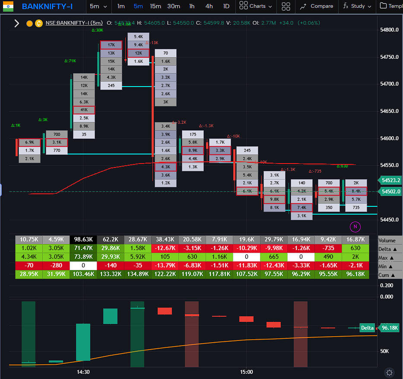
Task: Click the NSE:BANKNIFTY-I (5m) symbol link
Action: 74,23
